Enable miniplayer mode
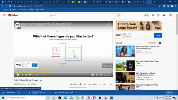This screenshot has height=100, width=178. (101, 75)
